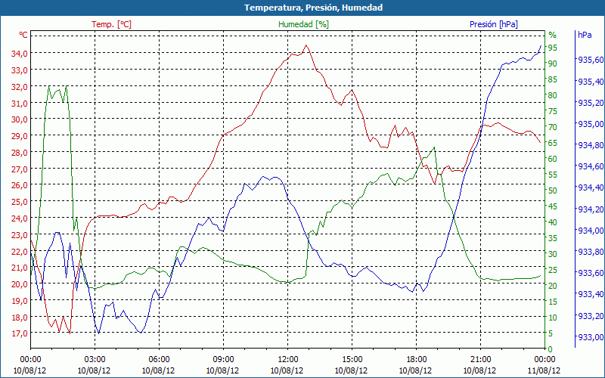Viewport: 605px width, 378px height.
Task: Click the '934,60' pressure axis value
Action: click(591, 166)
